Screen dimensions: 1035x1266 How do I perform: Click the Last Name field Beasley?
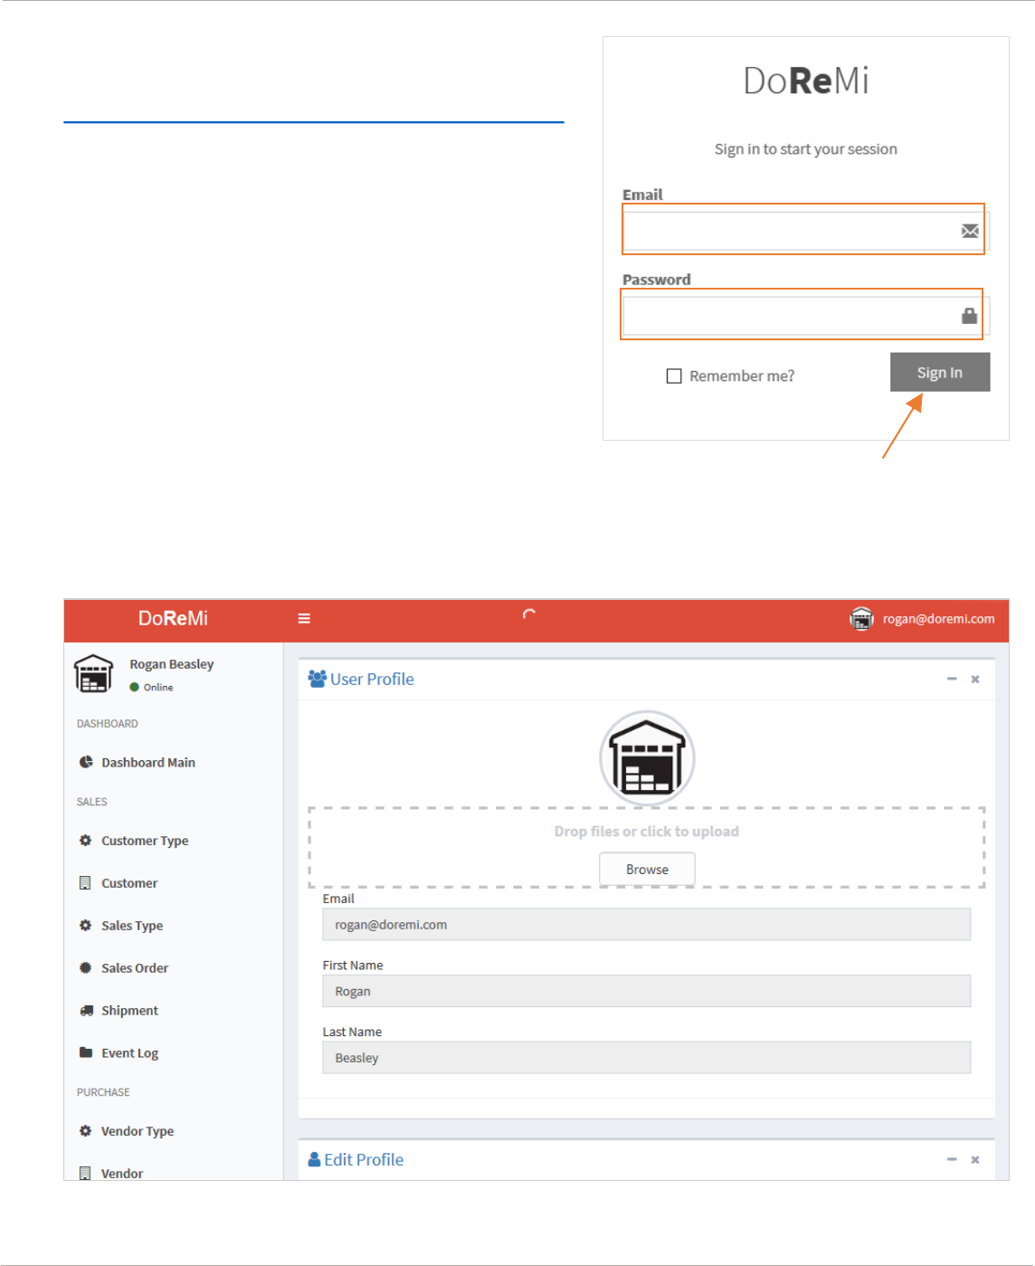(647, 1057)
